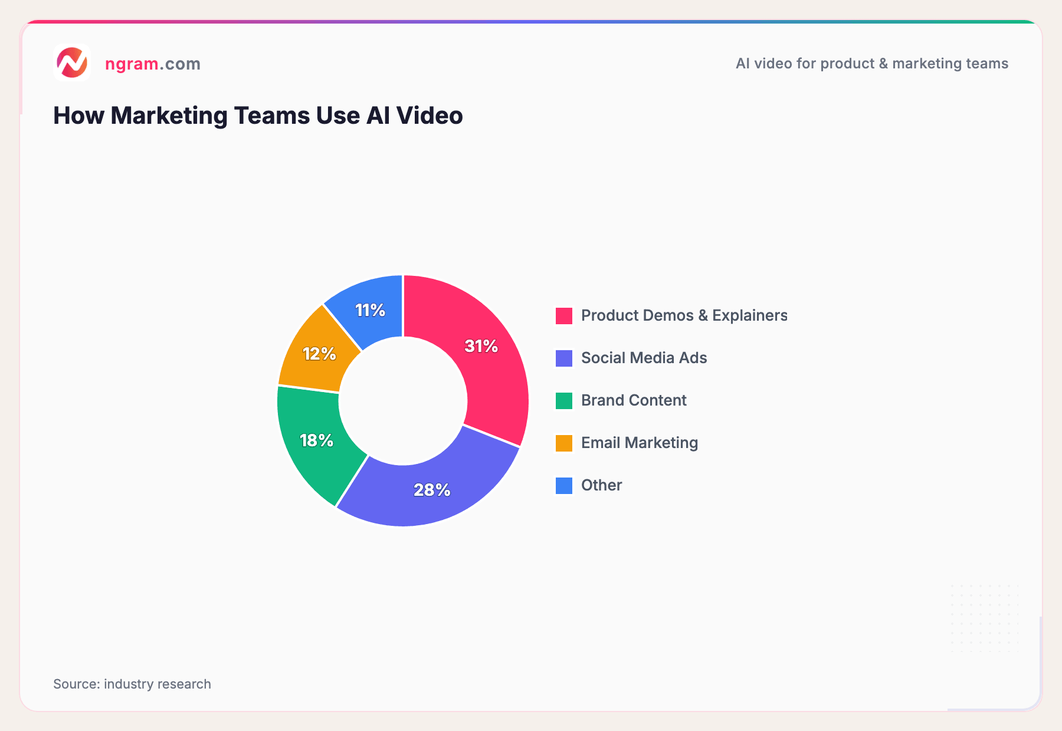Expand the 28% purple chart segment
The image size is (1062, 731).
click(432, 489)
